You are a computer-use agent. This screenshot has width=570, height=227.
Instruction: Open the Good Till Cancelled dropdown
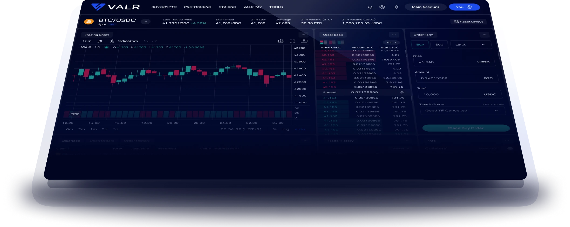coord(462,111)
